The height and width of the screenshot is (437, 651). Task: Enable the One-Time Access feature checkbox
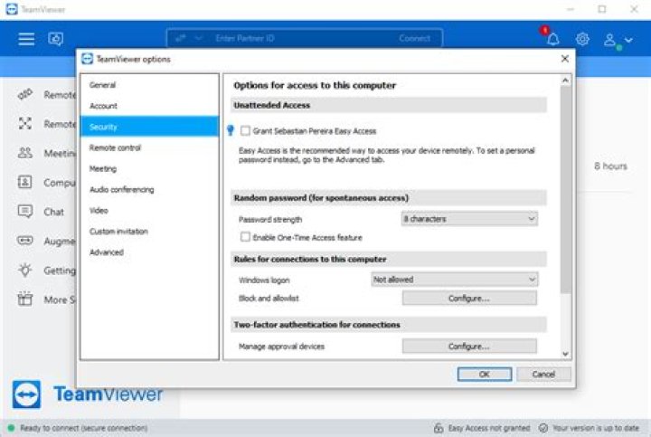click(245, 237)
